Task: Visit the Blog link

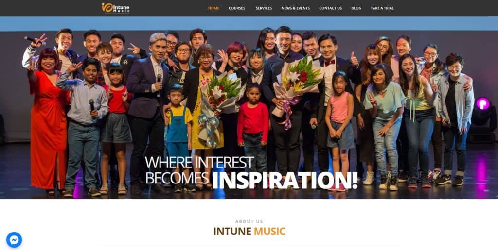Action: click(x=356, y=8)
